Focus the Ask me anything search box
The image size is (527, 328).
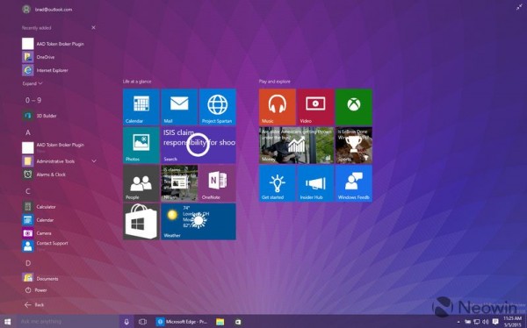(68, 322)
